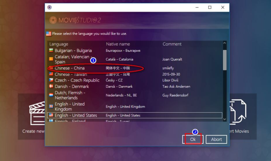Click the MovieStudio 2 logo
Screen dimensions: 271x161
(75, 20)
